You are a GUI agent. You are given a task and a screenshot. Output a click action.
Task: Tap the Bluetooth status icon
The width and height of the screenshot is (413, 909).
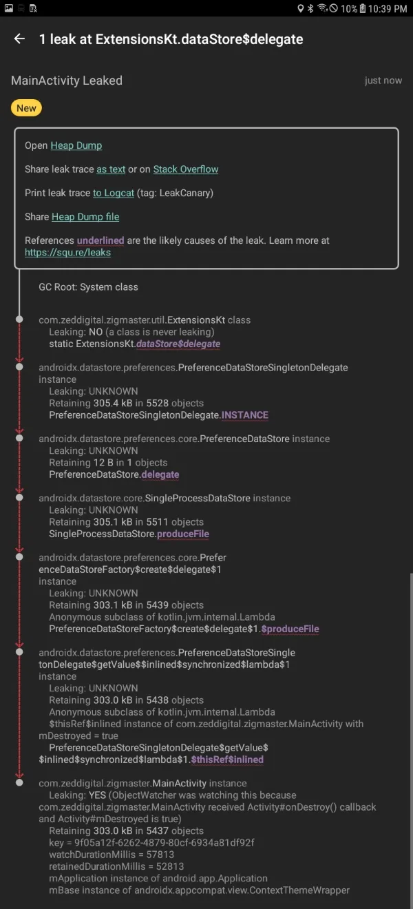(310, 9)
